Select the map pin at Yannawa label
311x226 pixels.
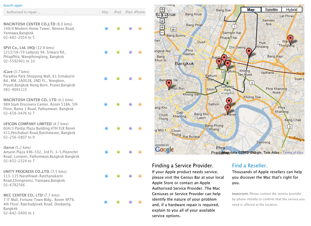[x=228, y=109]
